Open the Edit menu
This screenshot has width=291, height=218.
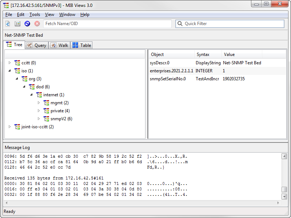tap(21, 15)
